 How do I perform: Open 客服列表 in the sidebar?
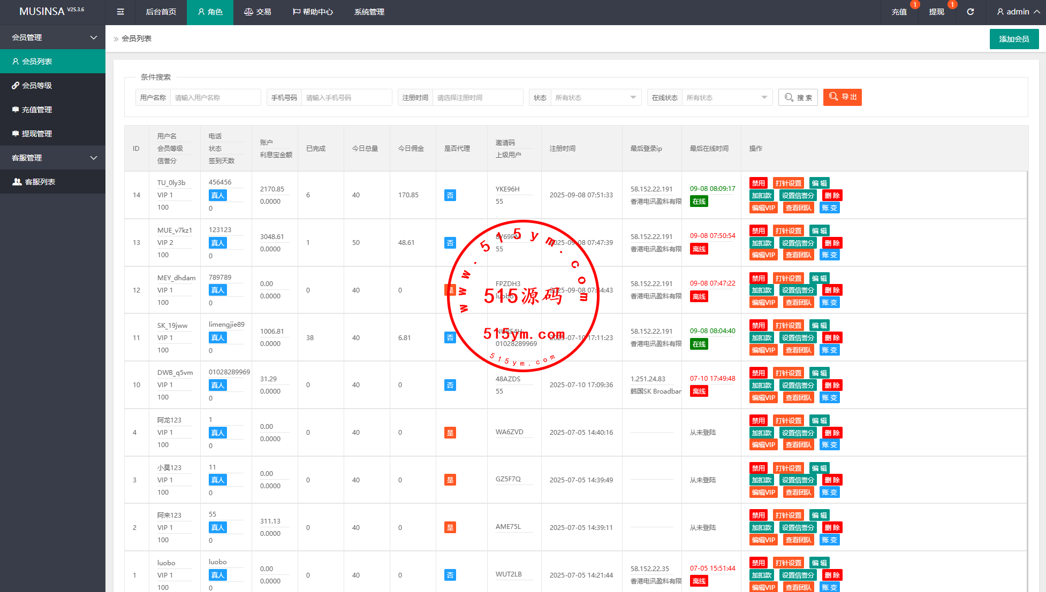40,182
